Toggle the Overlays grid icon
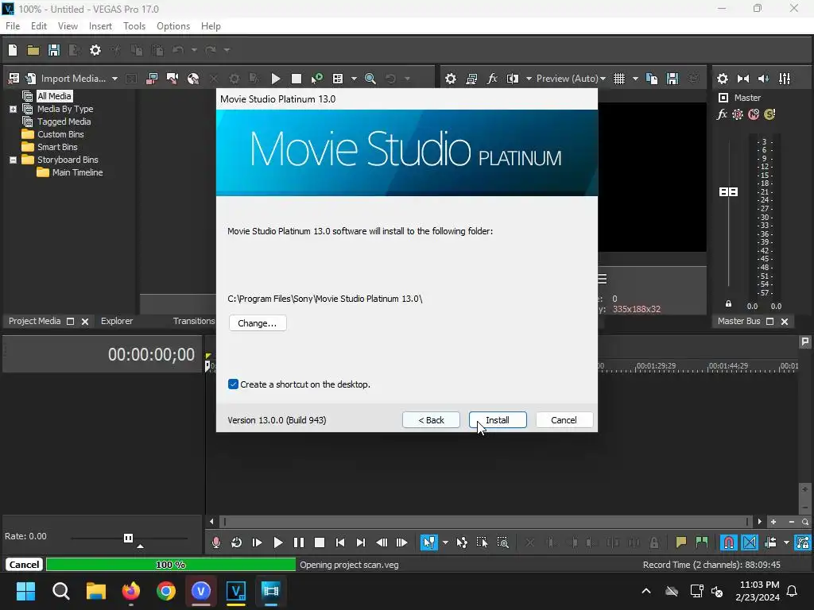This screenshot has width=814, height=610. (619, 79)
